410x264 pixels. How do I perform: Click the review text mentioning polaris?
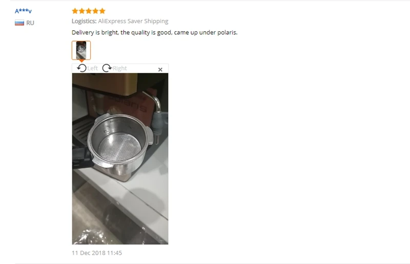click(x=155, y=32)
